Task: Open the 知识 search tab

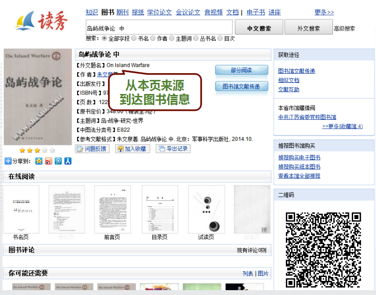Action: pyautogui.click(x=92, y=12)
